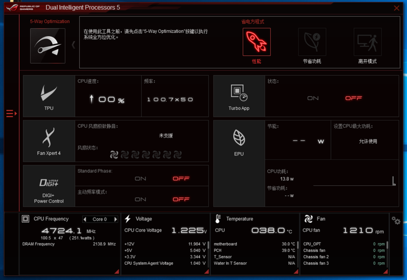Click the CPU speed 00% value

pos(107,99)
